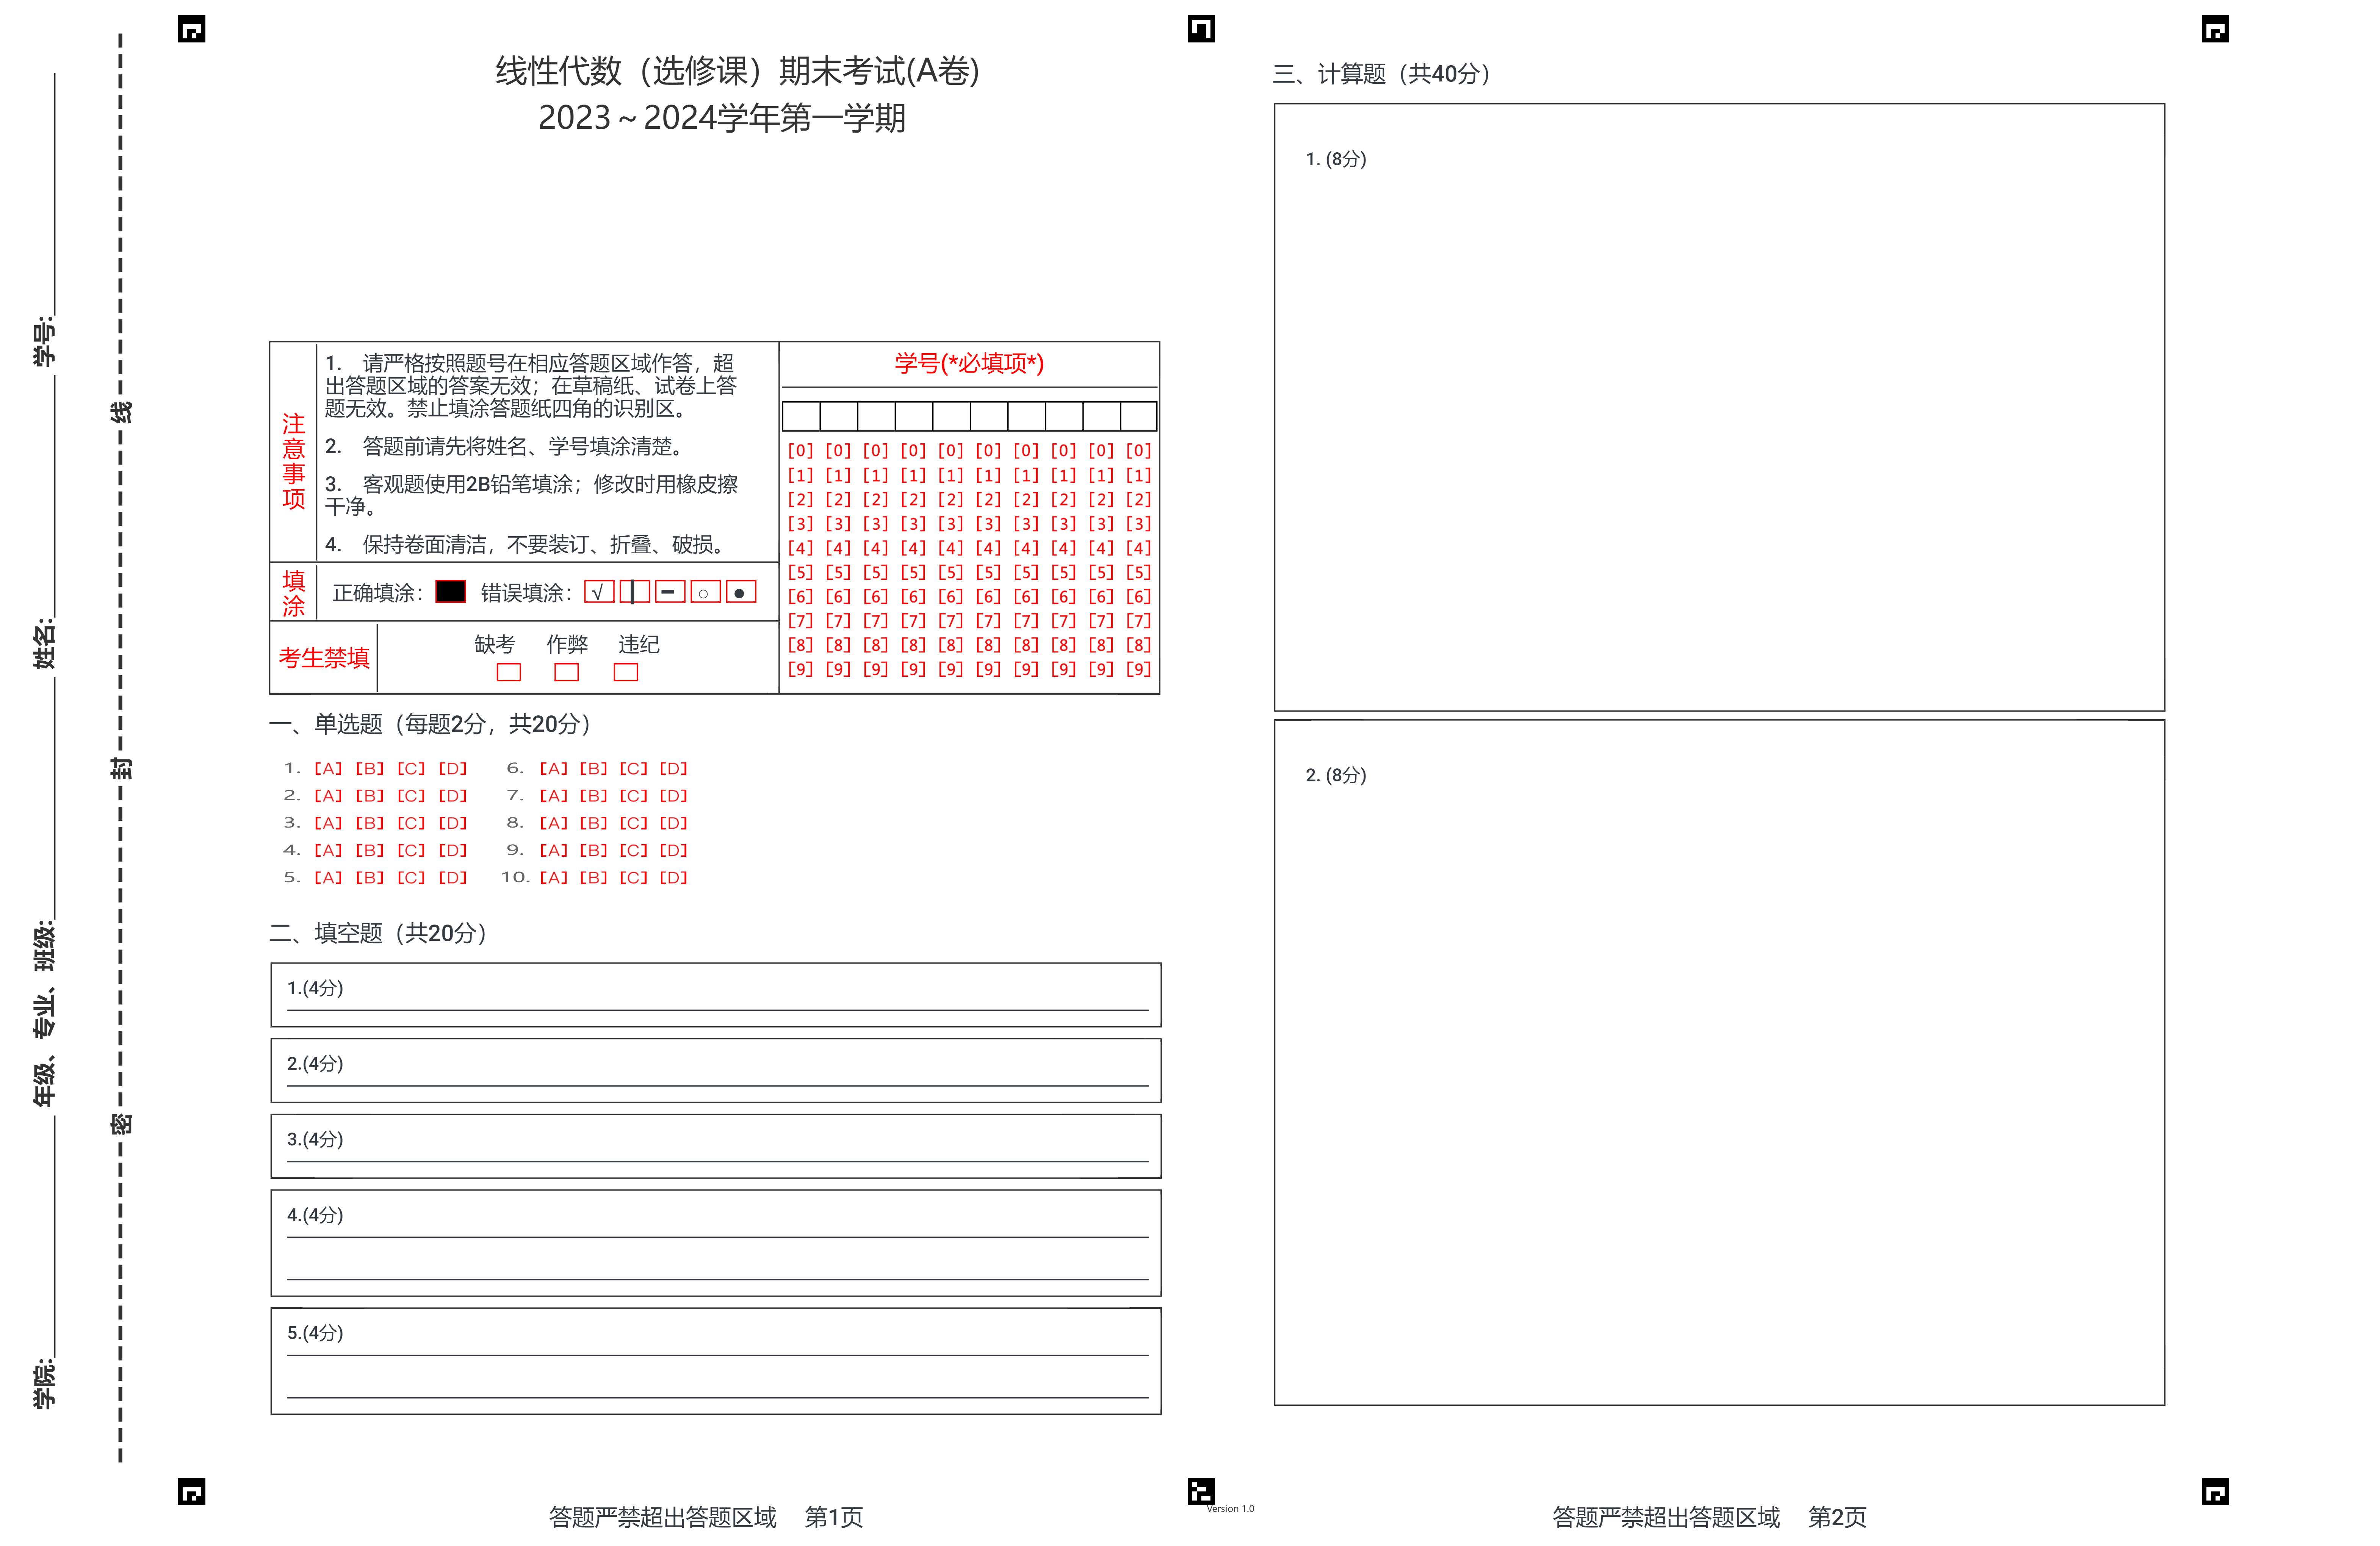Click the solid-dot wrong-fill example

(x=740, y=591)
